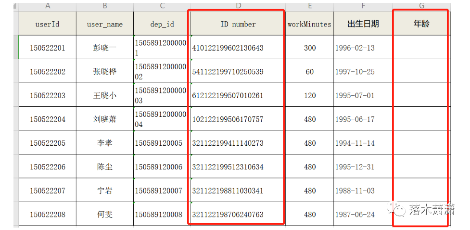Select workMinutes cell in 刘晓萧 row

[310, 119]
